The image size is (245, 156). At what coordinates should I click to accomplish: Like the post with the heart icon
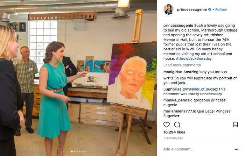tap(166, 125)
